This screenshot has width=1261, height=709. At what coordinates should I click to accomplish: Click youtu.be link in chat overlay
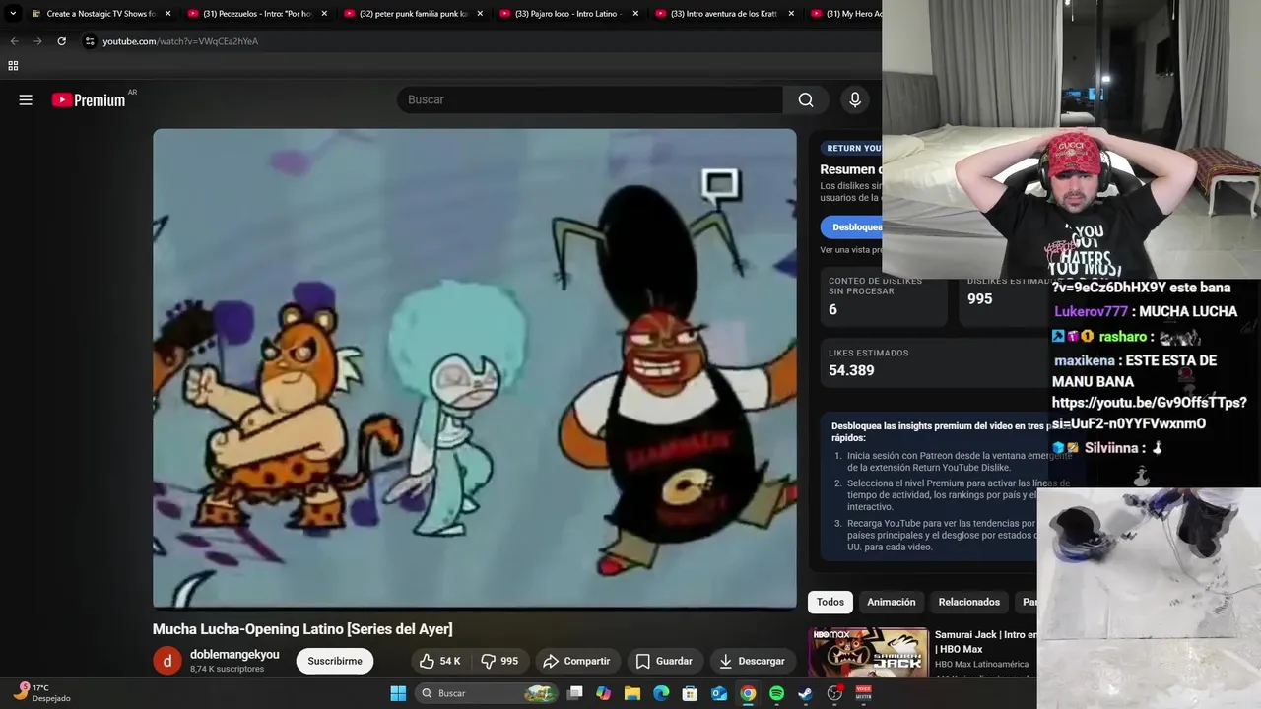coord(1149,414)
